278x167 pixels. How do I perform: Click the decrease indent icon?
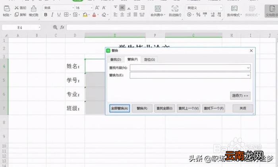click(x=136, y=8)
